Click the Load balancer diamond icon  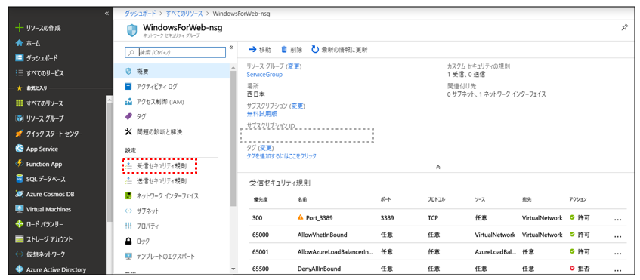coord(19,224)
